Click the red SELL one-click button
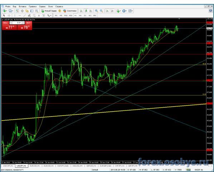Screen dimensions: 214x172 [5, 23]
